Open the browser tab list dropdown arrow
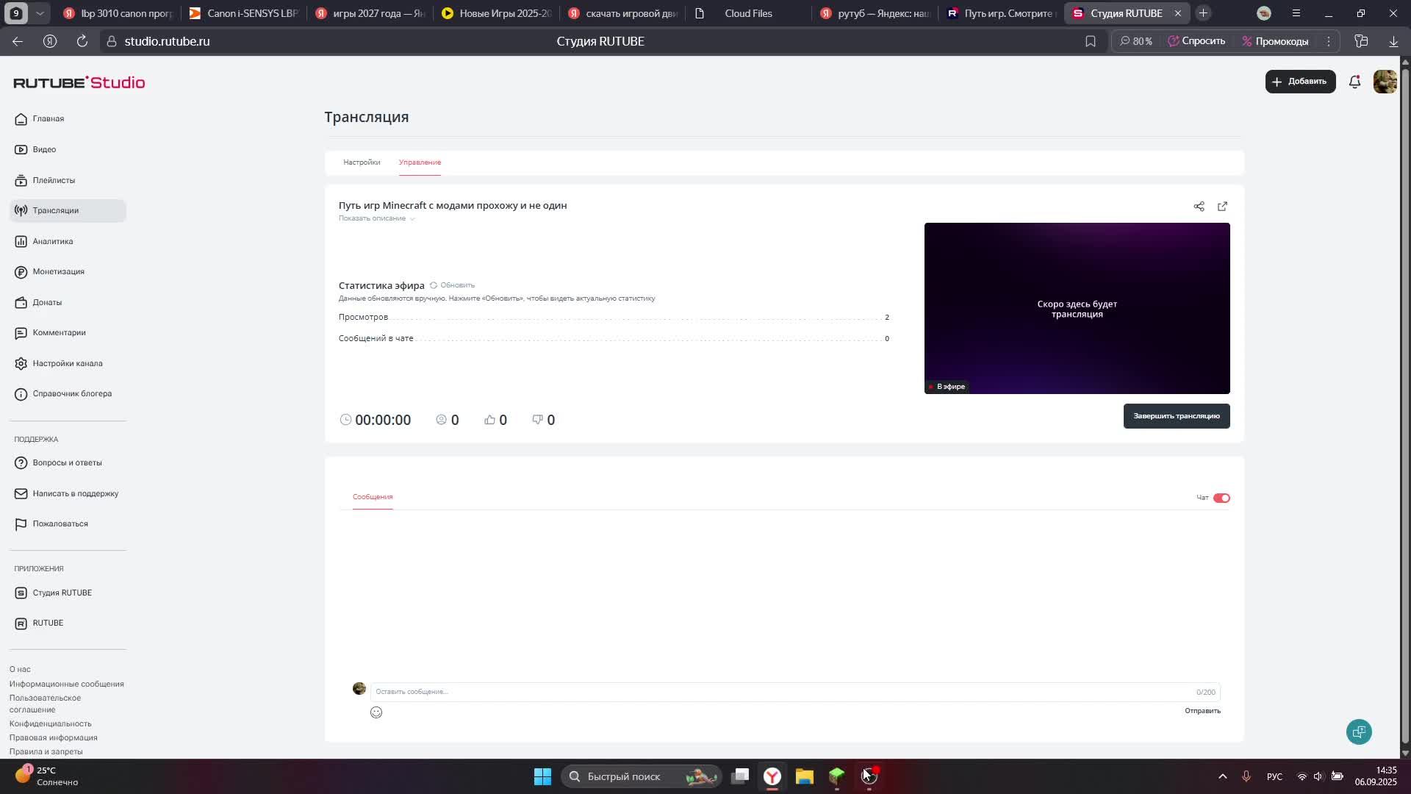The width and height of the screenshot is (1411, 794). click(40, 13)
